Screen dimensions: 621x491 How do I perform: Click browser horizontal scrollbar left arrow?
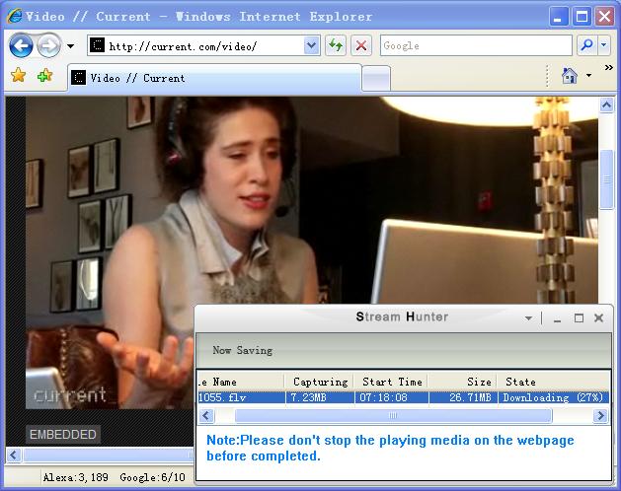pos(14,455)
